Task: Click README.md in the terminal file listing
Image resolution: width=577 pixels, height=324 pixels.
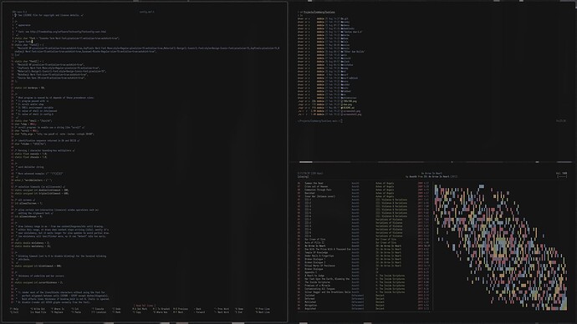Action: 349,108
